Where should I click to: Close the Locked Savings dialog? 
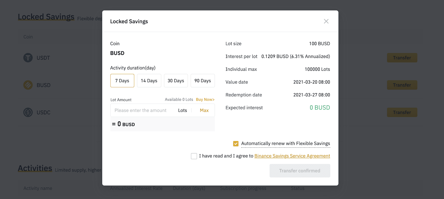(326, 21)
